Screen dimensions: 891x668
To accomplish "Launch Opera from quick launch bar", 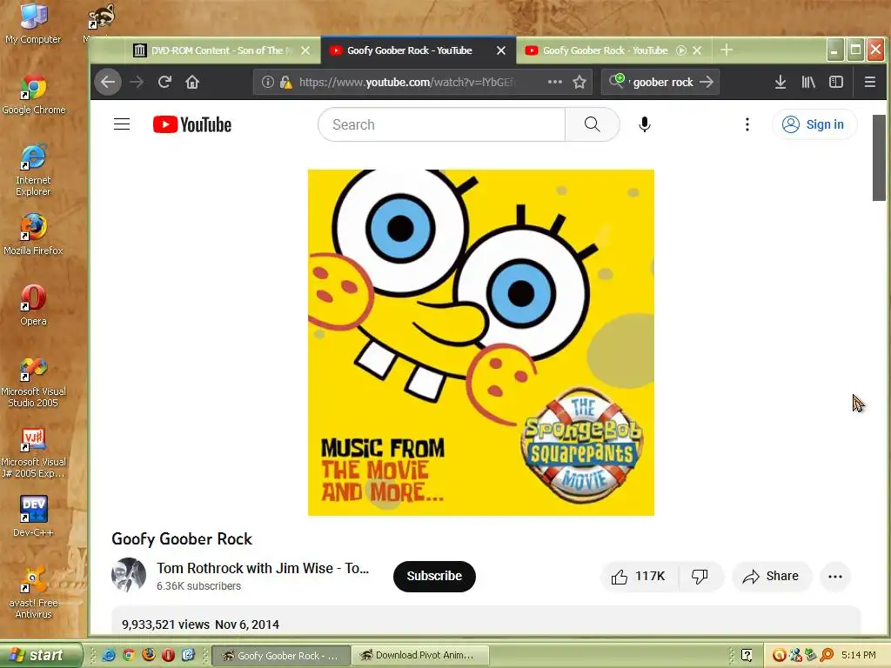I will click(168, 655).
